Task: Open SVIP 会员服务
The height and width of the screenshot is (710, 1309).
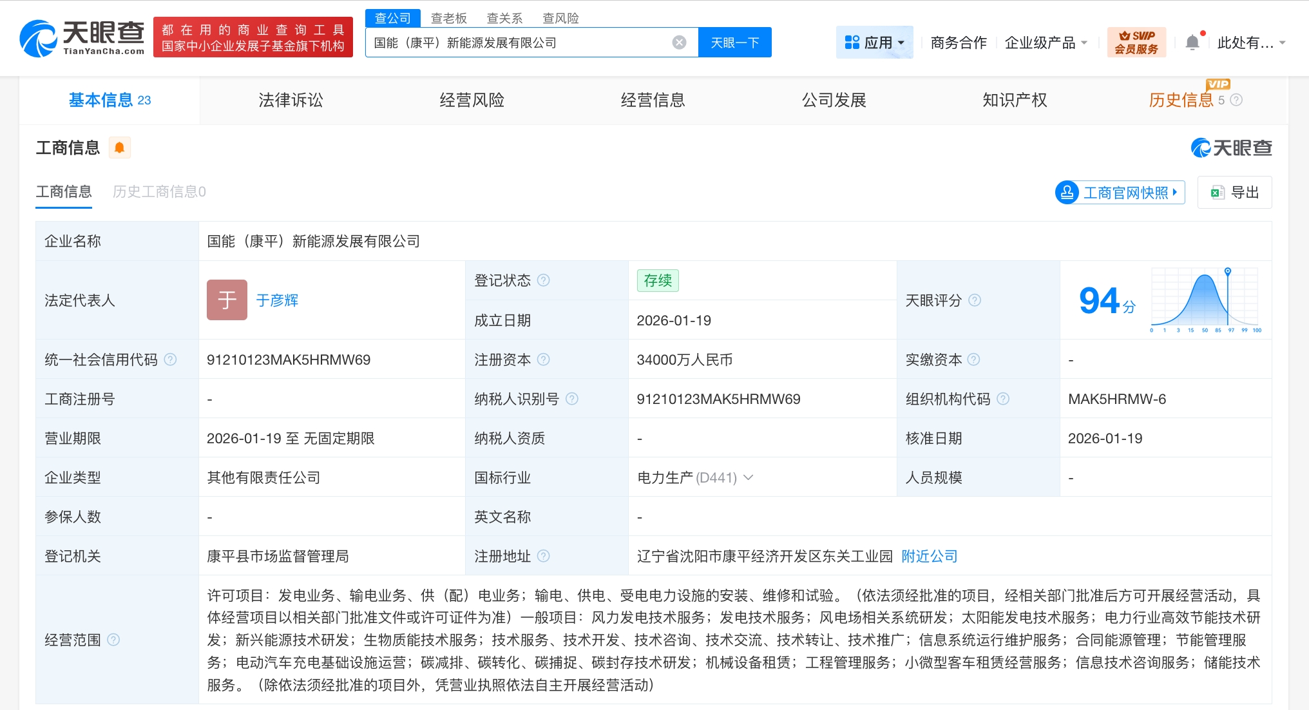Action: 1136,41
